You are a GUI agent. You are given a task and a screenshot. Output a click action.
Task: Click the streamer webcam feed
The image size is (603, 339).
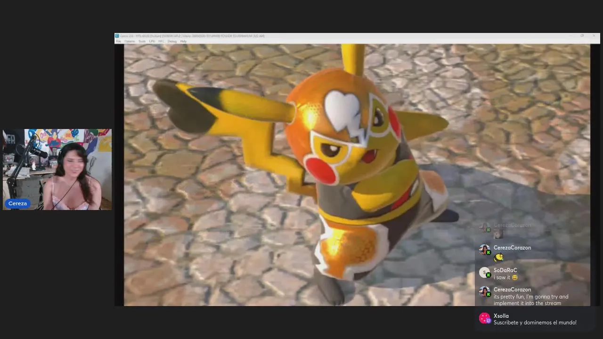coord(57,169)
